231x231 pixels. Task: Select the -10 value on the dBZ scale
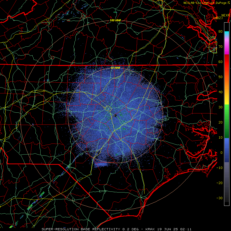click(x=219, y=168)
